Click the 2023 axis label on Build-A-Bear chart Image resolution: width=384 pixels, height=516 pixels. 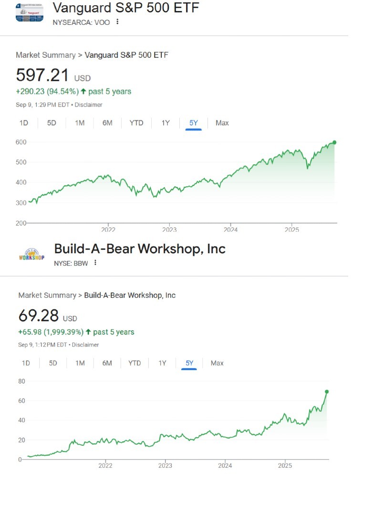click(165, 465)
